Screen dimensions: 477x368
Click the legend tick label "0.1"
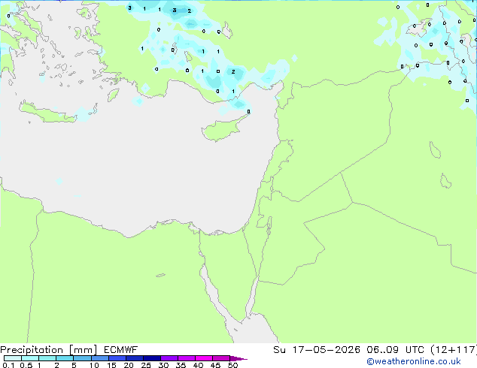pos(8,365)
